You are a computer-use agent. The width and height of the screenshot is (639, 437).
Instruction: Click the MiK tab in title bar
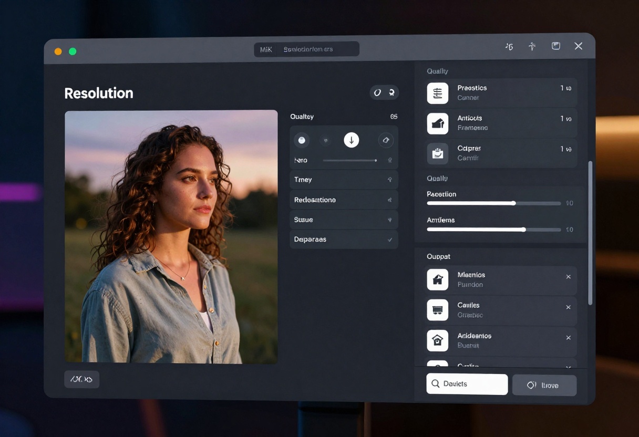(266, 49)
